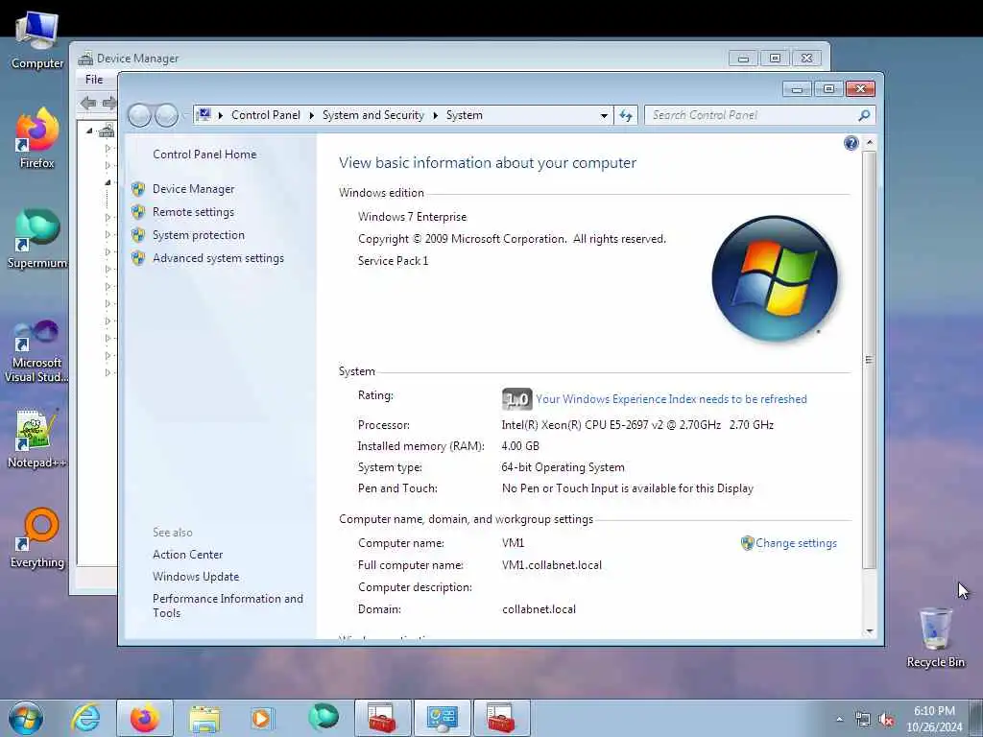This screenshot has width=983, height=737.
Task: Select the Windows 7 Enterprise text
Action: [412, 217]
